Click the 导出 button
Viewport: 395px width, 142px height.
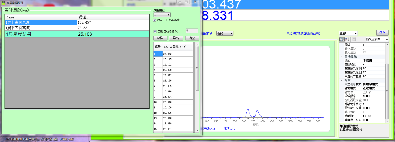point(176,38)
